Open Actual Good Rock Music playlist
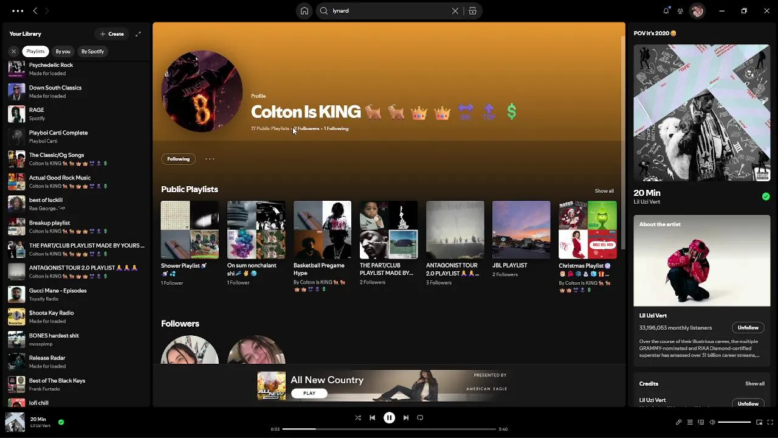The height and width of the screenshot is (438, 778). [x=76, y=181]
